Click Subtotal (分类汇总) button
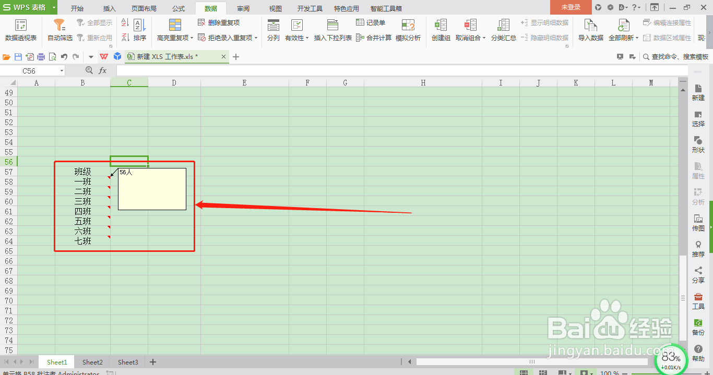The height and width of the screenshot is (375, 713). [x=503, y=30]
